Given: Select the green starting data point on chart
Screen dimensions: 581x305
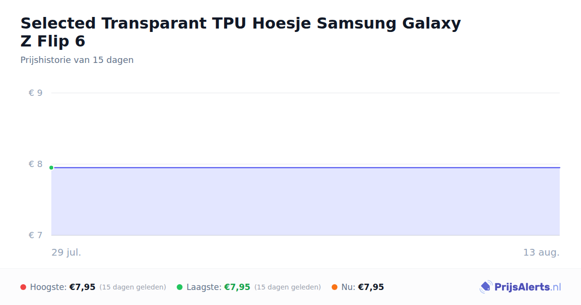Looking at the screenshot, I should pyautogui.click(x=51, y=168).
